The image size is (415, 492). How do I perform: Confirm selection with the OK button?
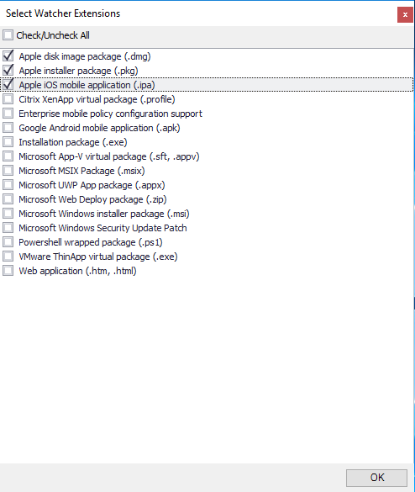(376, 478)
